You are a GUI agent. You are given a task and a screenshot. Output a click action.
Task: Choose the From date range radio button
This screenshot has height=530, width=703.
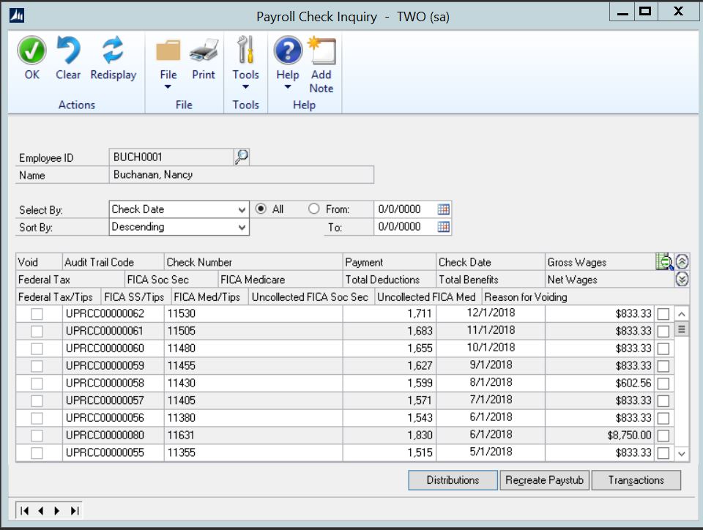point(313,209)
